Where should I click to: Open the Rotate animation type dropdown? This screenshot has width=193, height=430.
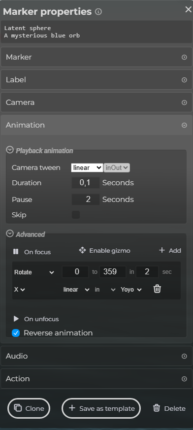pos(34,272)
